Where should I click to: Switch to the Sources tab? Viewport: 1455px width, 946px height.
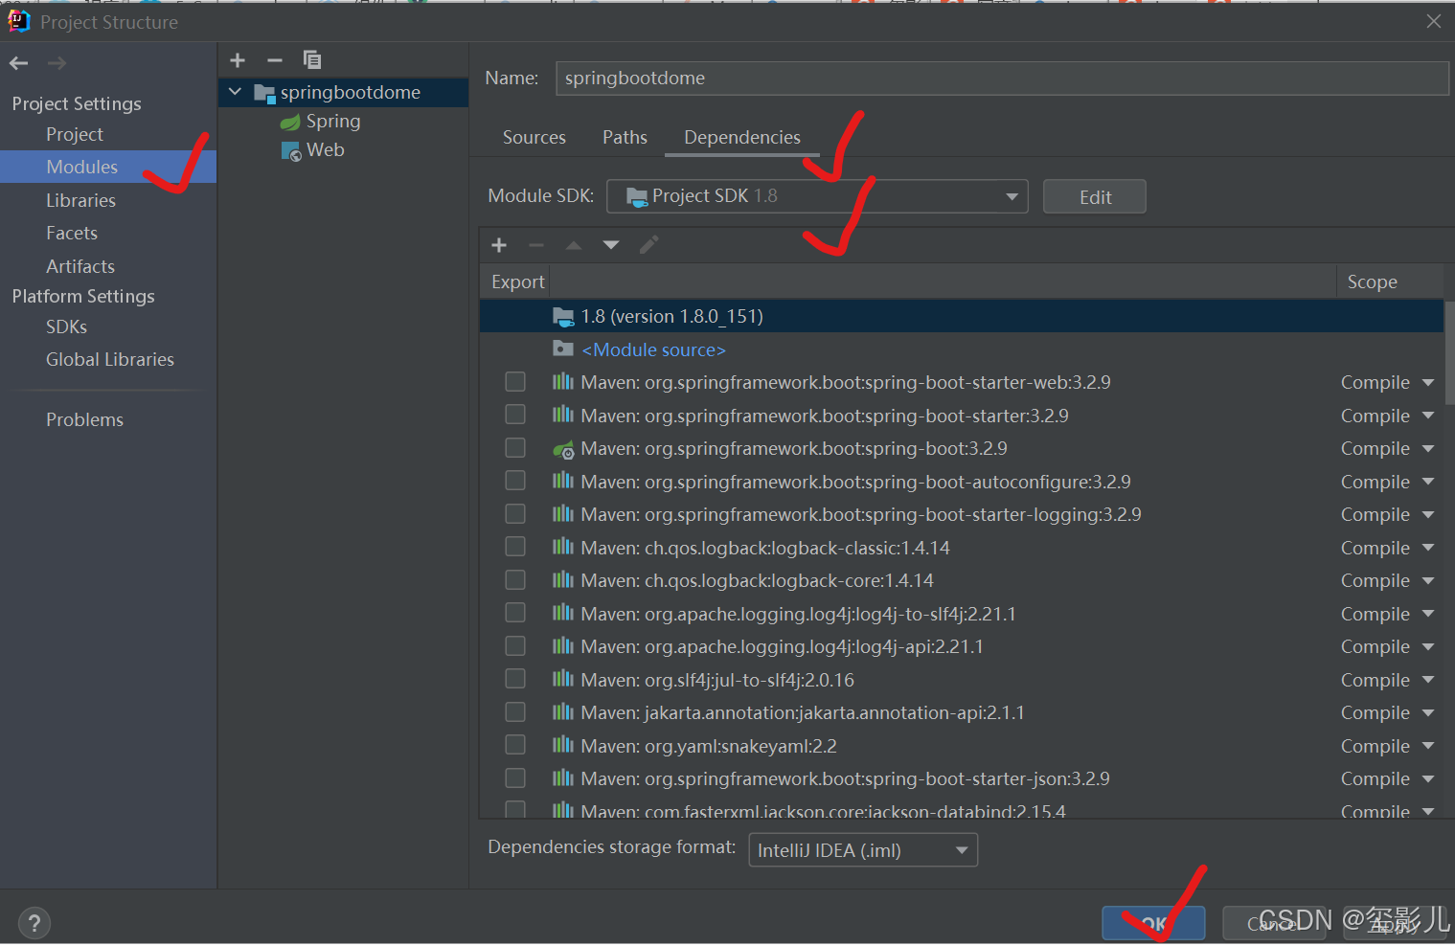pyautogui.click(x=534, y=138)
